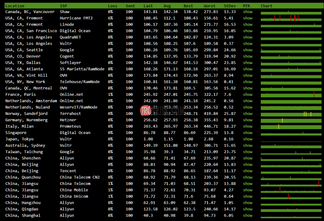
Task: Show MTR for Australia, Sydney
Action: 248,145
